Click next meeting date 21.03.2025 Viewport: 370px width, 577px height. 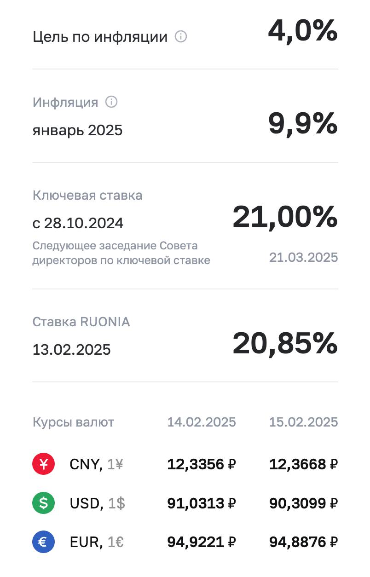pyautogui.click(x=303, y=257)
